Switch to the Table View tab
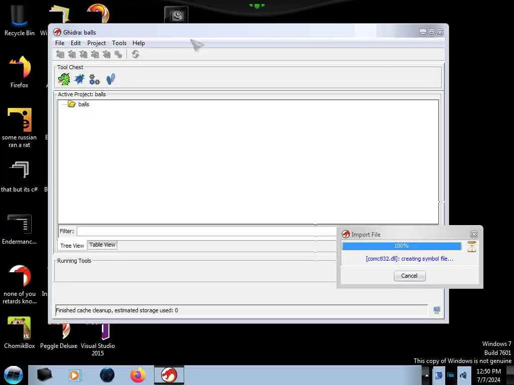The width and height of the screenshot is (514, 385). click(x=102, y=245)
